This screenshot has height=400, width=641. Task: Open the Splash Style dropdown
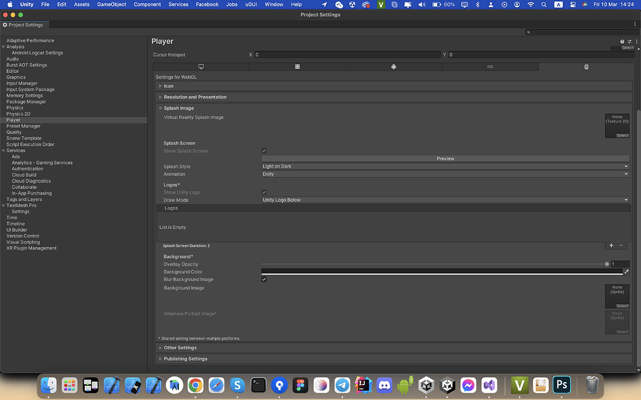tap(445, 167)
